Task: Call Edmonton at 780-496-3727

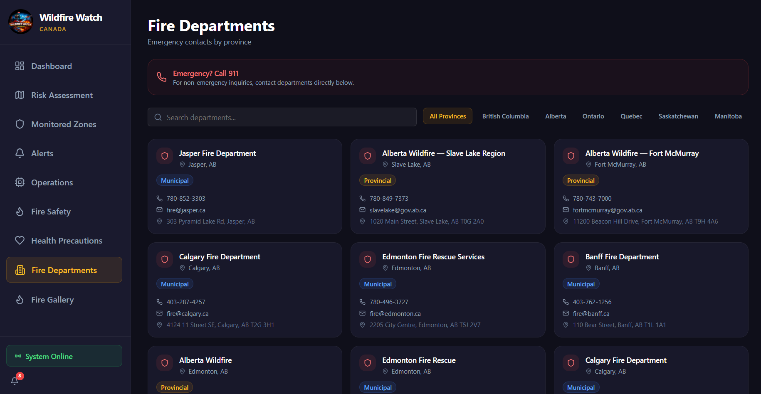Action: click(389, 302)
